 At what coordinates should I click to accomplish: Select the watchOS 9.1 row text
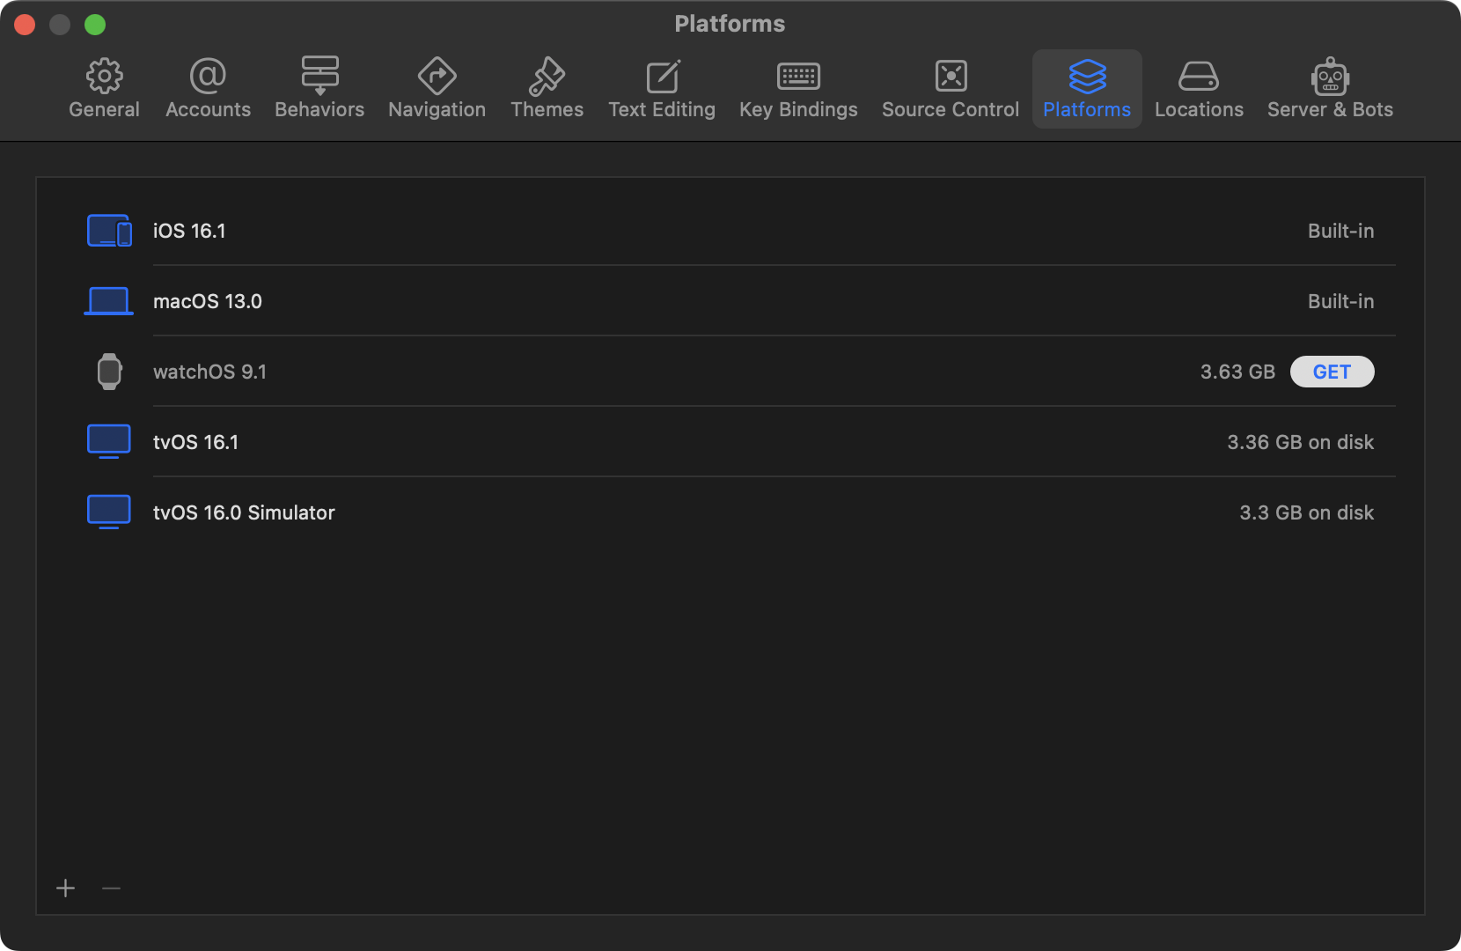pyautogui.click(x=209, y=372)
